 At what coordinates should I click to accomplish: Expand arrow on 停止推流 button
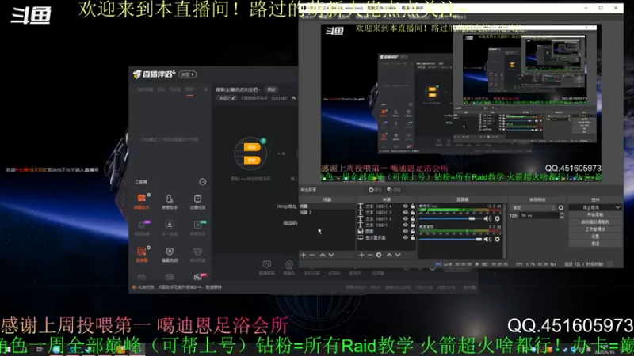(x=617, y=207)
